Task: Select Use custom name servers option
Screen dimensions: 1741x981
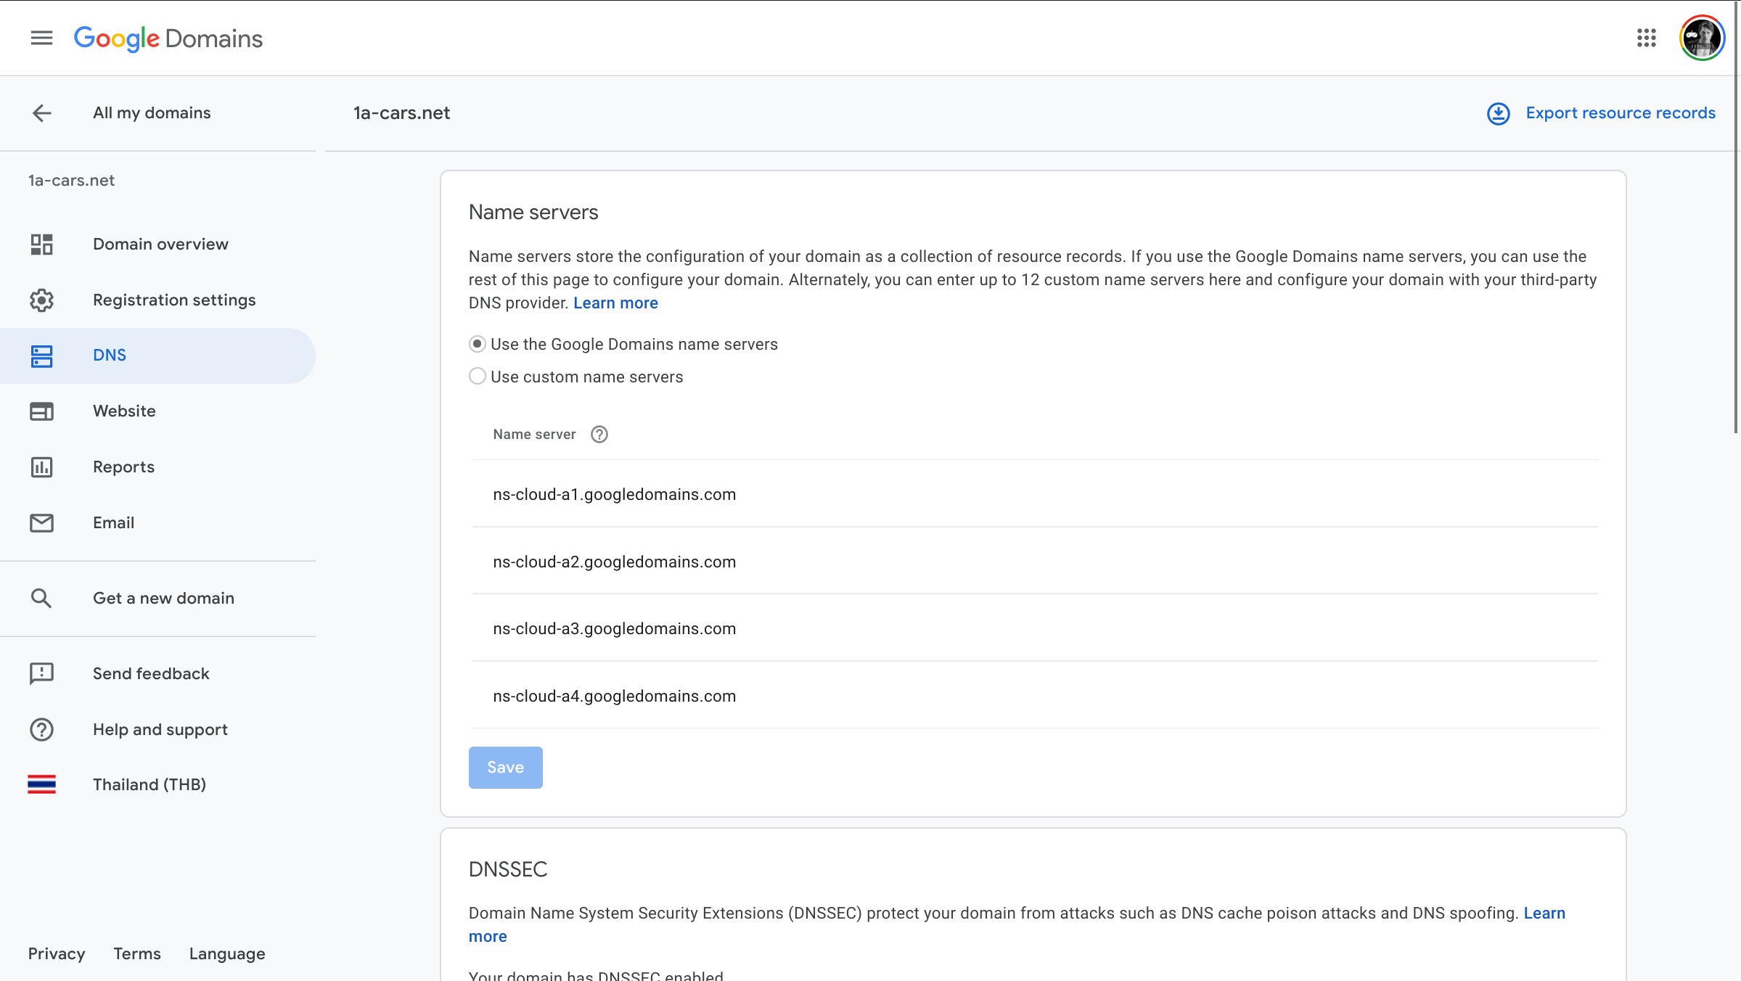Action: click(x=477, y=377)
